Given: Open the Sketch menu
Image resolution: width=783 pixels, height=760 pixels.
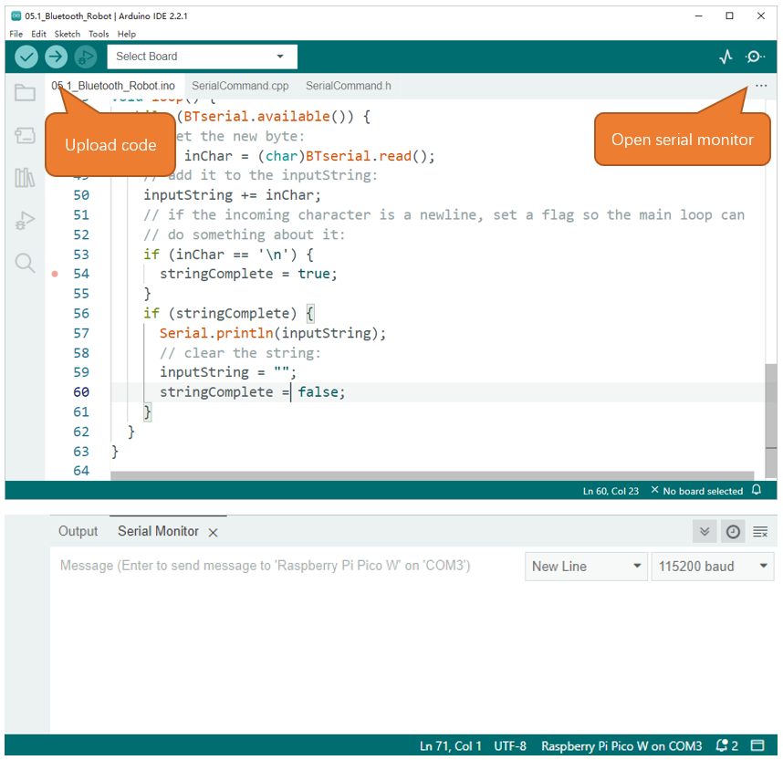Looking at the screenshot, I should 67,34.
